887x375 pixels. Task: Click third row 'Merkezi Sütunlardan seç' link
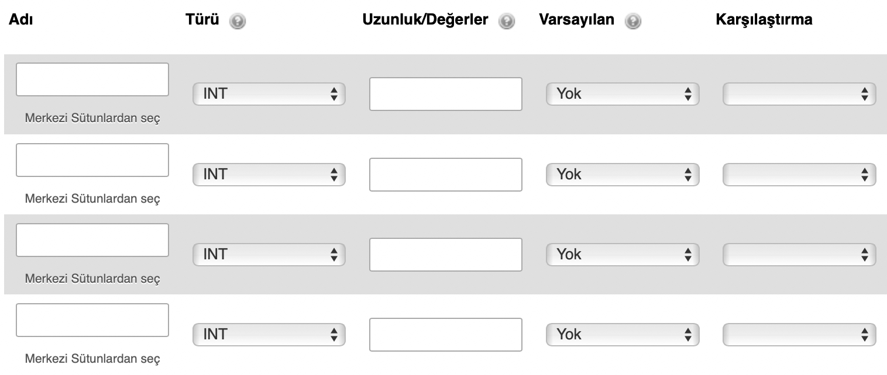92,279
